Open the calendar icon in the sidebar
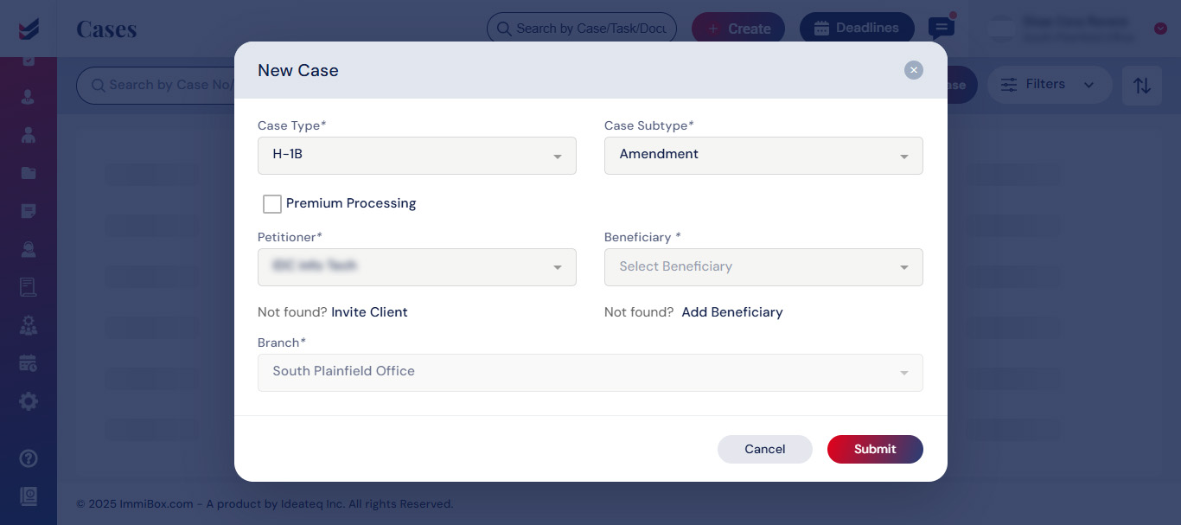This screenshot has width=1181, height=525. point(29,363)
